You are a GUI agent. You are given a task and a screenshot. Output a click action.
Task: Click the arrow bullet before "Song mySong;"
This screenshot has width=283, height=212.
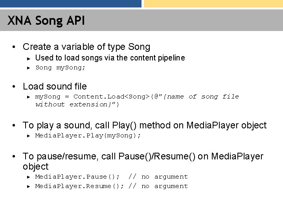[x=28, y=68]
